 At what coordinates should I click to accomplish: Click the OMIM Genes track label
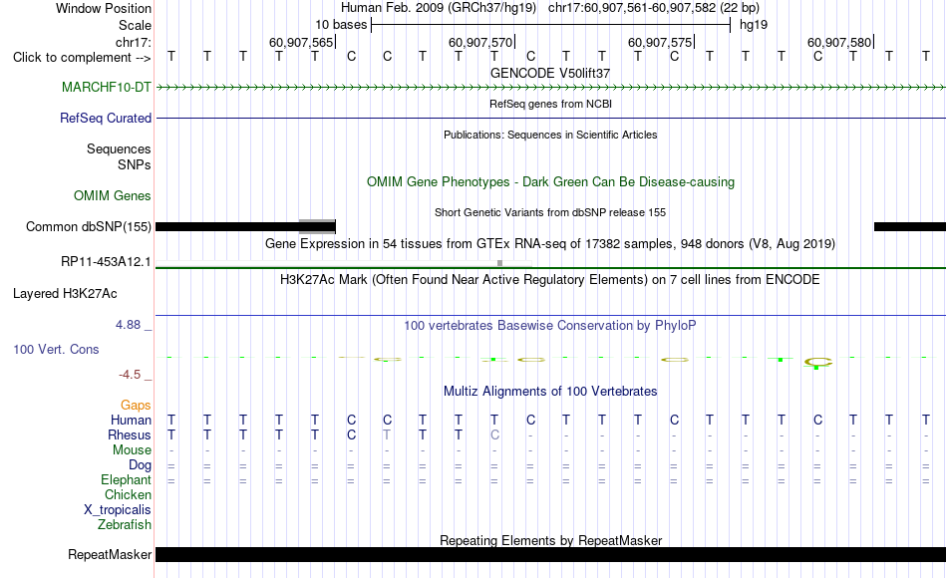[113, 196]
